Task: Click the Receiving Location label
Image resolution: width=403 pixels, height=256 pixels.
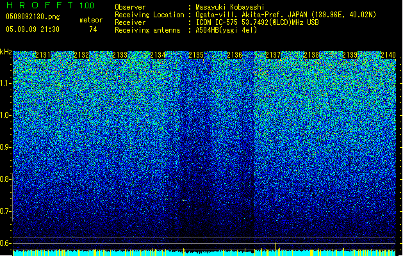Action: tap(149, 15)
